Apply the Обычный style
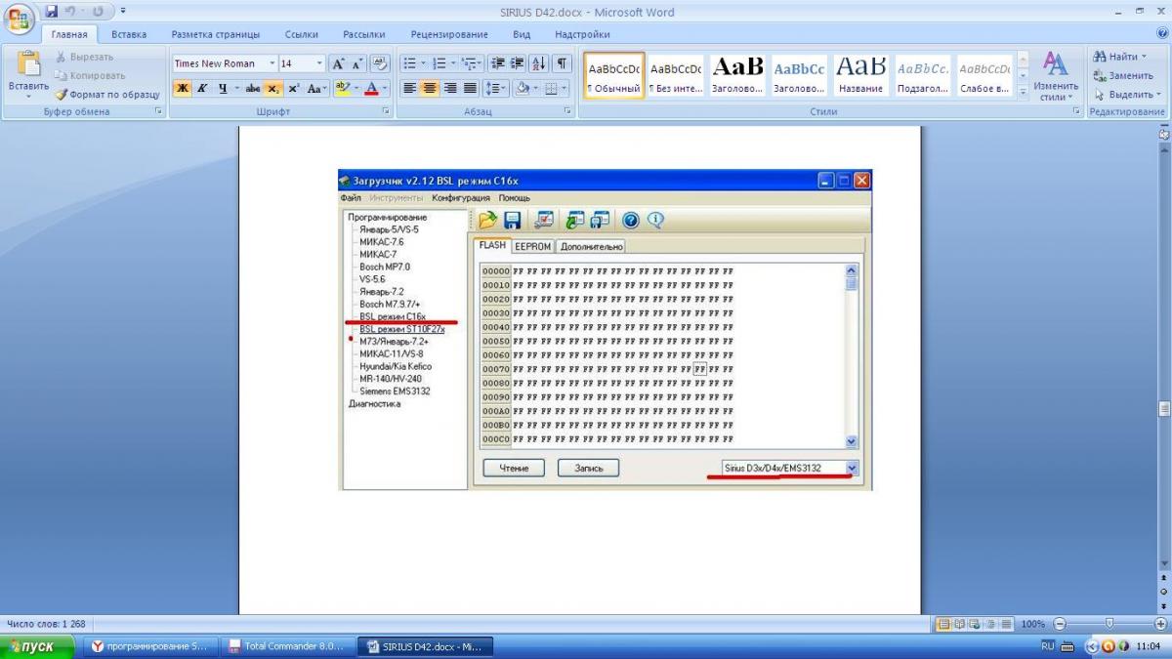 (614, 75)
